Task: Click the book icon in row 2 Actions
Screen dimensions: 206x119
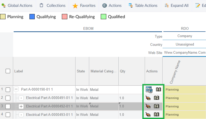Action: pyautogui.click(x=157, y=98)
